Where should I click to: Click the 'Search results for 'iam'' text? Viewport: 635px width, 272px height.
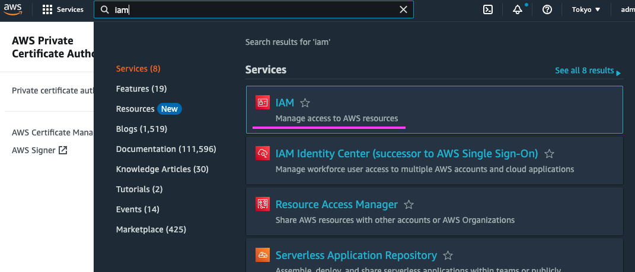pos(288,42)
